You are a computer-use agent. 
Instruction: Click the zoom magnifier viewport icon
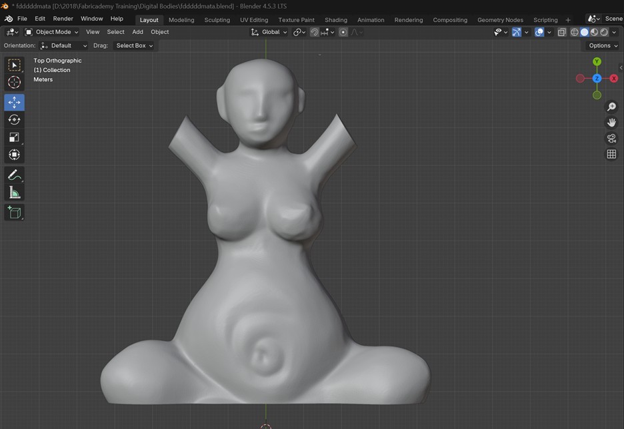click(611, 107)
